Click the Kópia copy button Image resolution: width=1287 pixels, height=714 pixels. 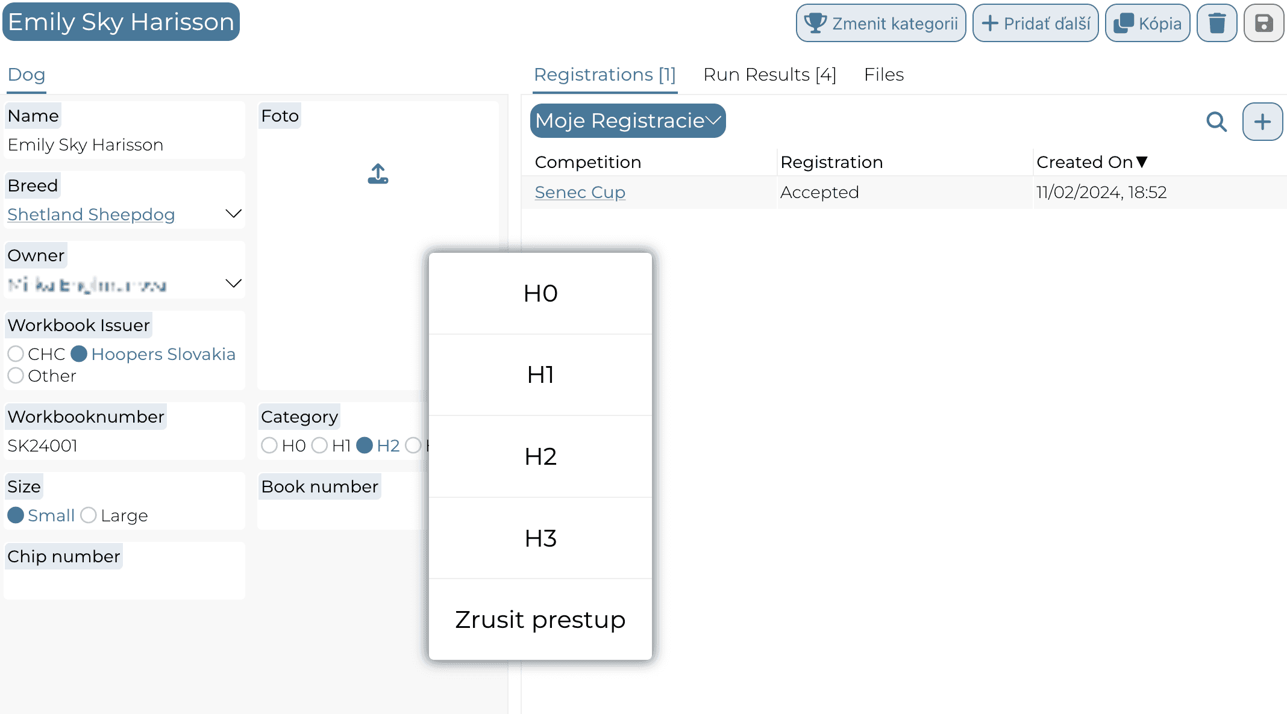point(1147,23)
